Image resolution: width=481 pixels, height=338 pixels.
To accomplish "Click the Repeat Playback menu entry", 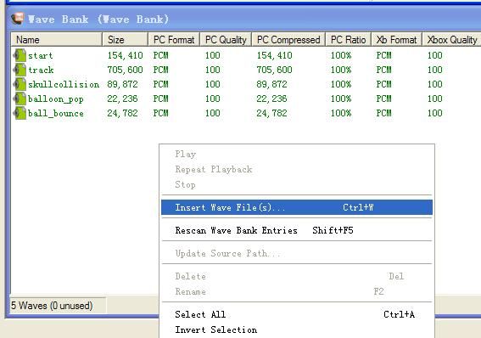I will tap(297, 170).
